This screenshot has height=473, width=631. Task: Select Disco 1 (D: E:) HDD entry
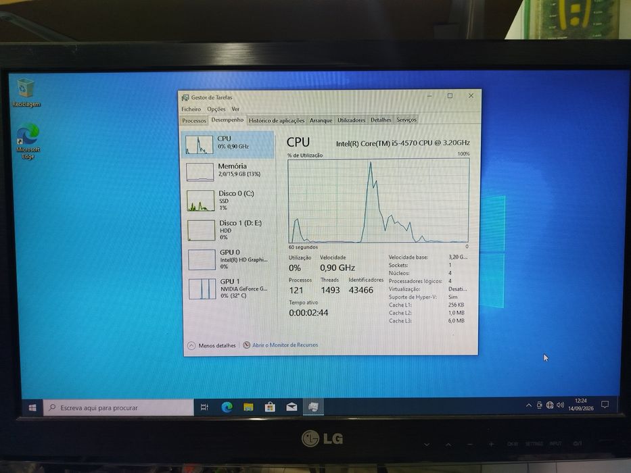click(229, 229)
